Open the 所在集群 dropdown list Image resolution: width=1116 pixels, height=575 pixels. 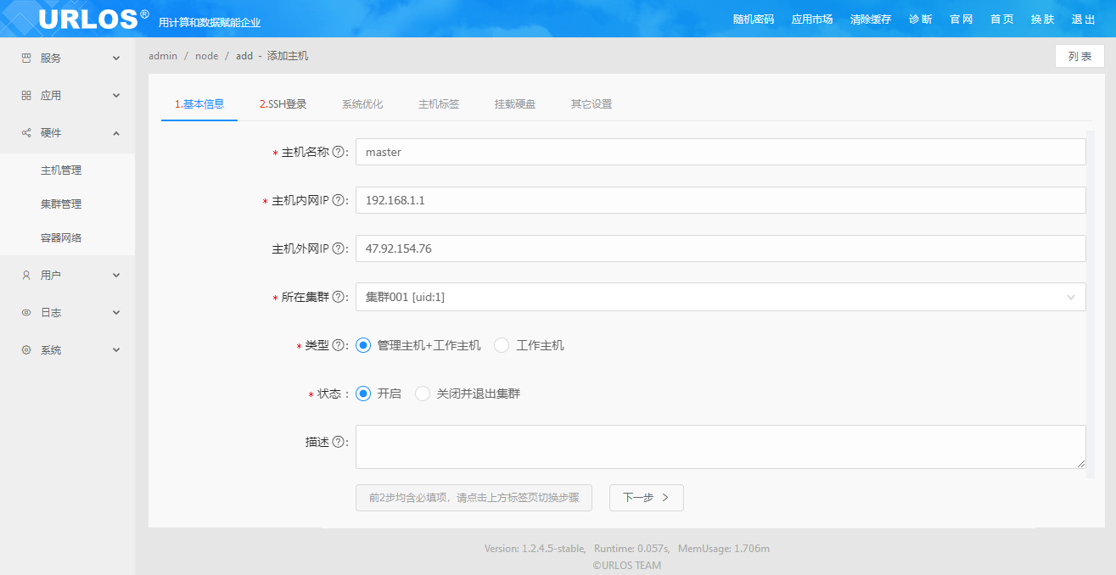(720, 297)
